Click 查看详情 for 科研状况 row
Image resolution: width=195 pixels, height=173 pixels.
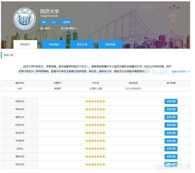[171, 125]
